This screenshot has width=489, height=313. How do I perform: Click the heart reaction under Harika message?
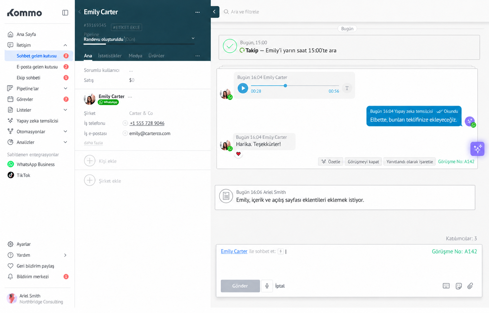238,154
